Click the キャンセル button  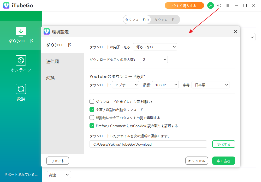(197, 161)
